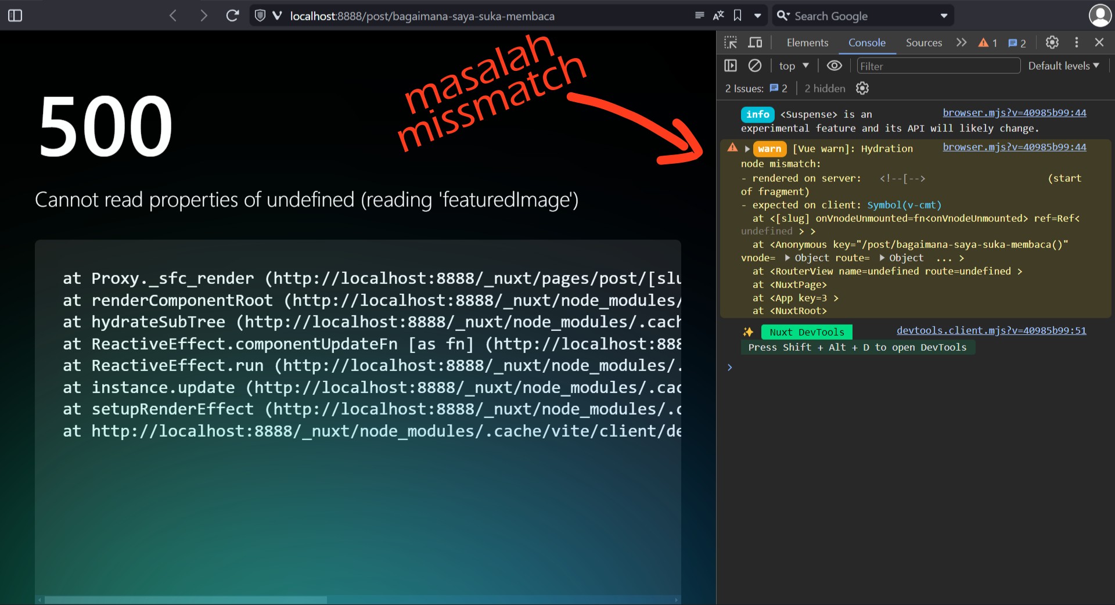Viewport: 1115px width, 605px height.
Task: Bookmark this page
Action: point(738,16)
